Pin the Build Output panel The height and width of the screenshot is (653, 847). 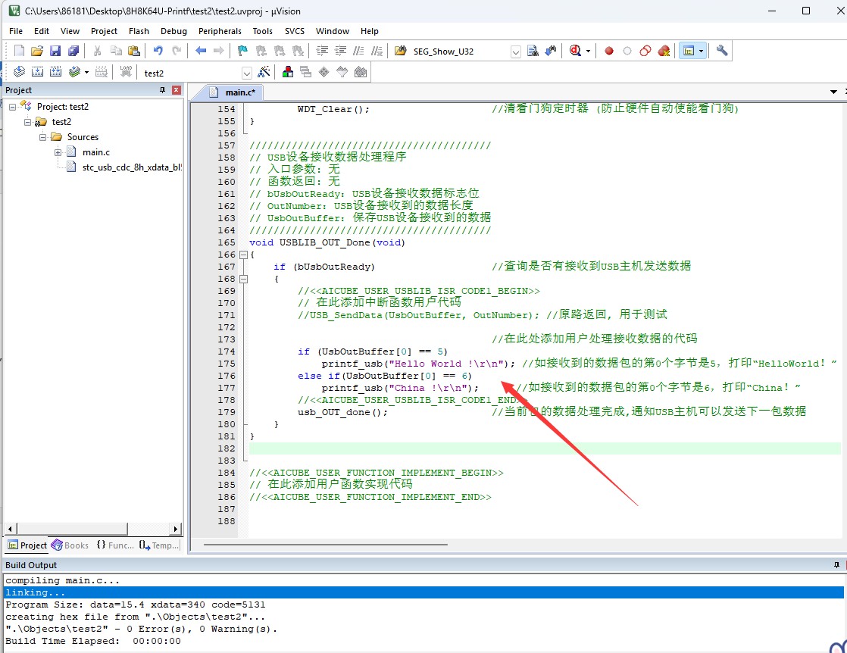836,565
